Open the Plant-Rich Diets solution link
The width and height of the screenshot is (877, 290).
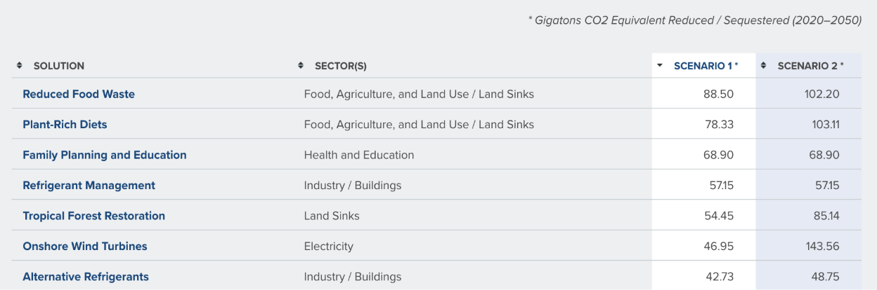65,125
